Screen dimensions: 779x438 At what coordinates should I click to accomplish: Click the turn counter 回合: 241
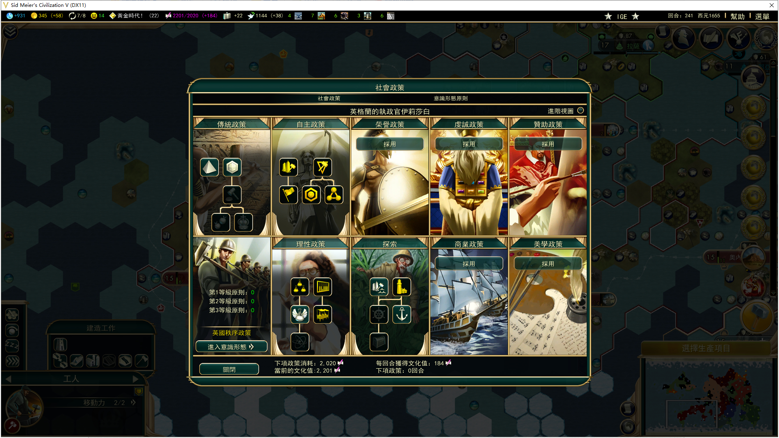[x=680, y=16]
